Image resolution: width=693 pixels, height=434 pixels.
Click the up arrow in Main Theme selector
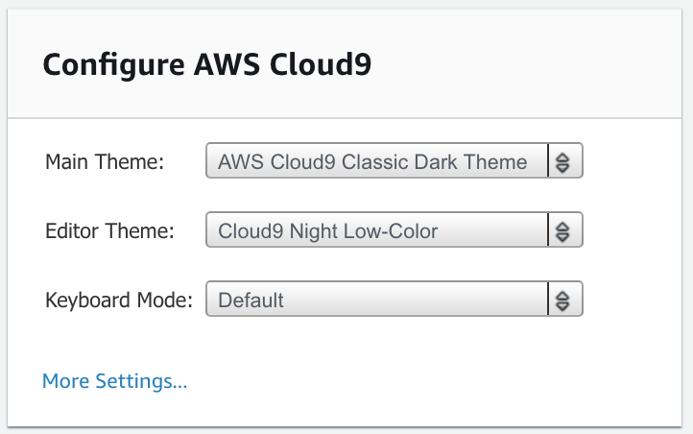[x=562, y=157]
